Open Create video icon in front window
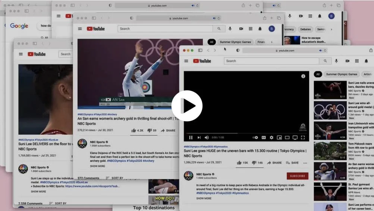Viewport: 374px width, 211px height. (x=348, y=61)
